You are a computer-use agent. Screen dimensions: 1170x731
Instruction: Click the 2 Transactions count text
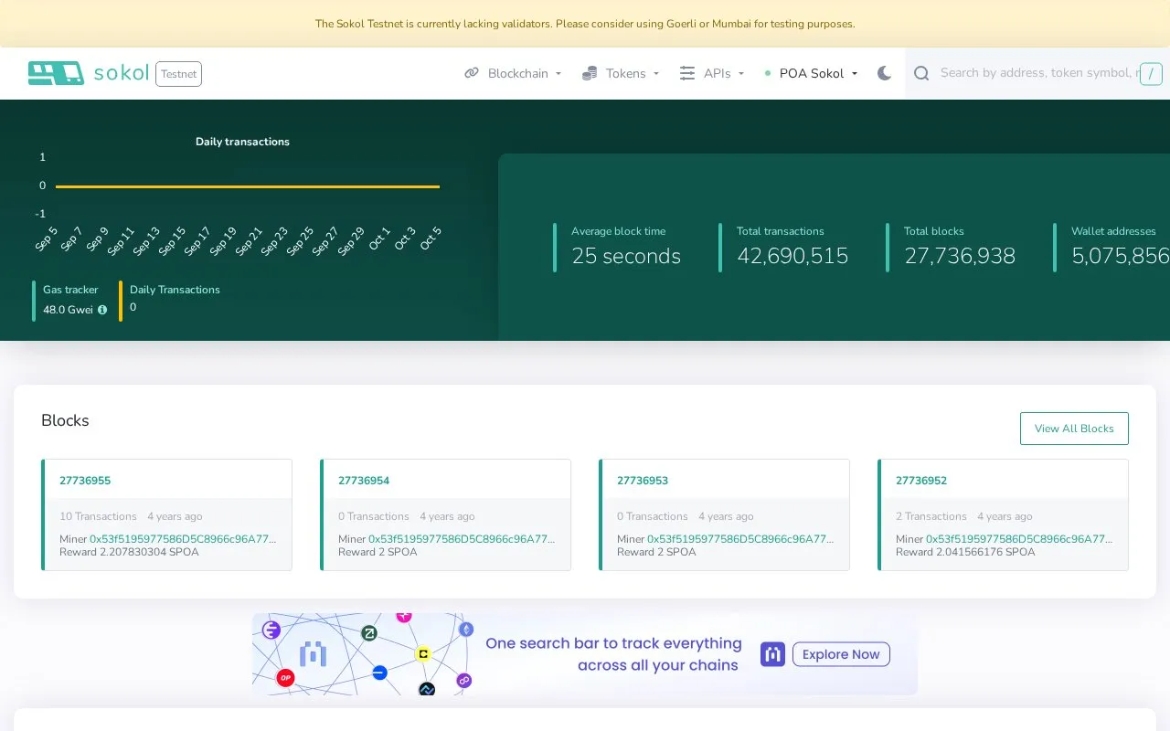point(931,516)
